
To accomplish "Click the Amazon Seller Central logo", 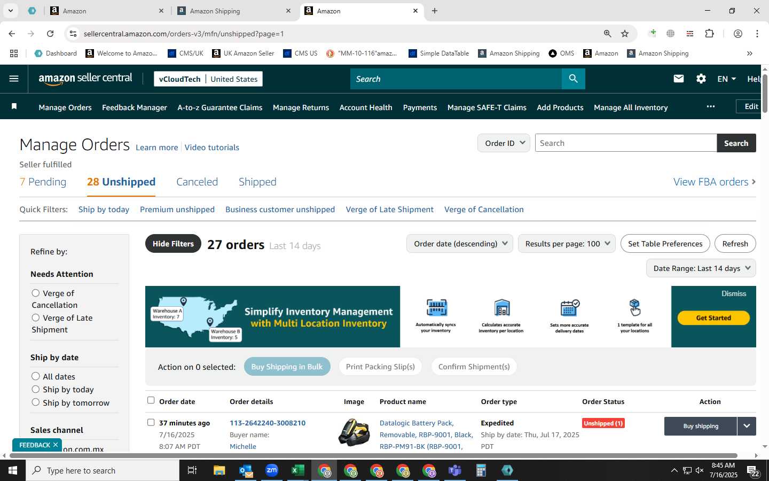I will [x=85, y=79].
